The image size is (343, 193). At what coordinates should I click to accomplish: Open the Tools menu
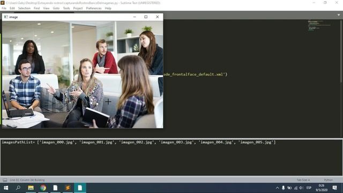(x=66, y=8)
